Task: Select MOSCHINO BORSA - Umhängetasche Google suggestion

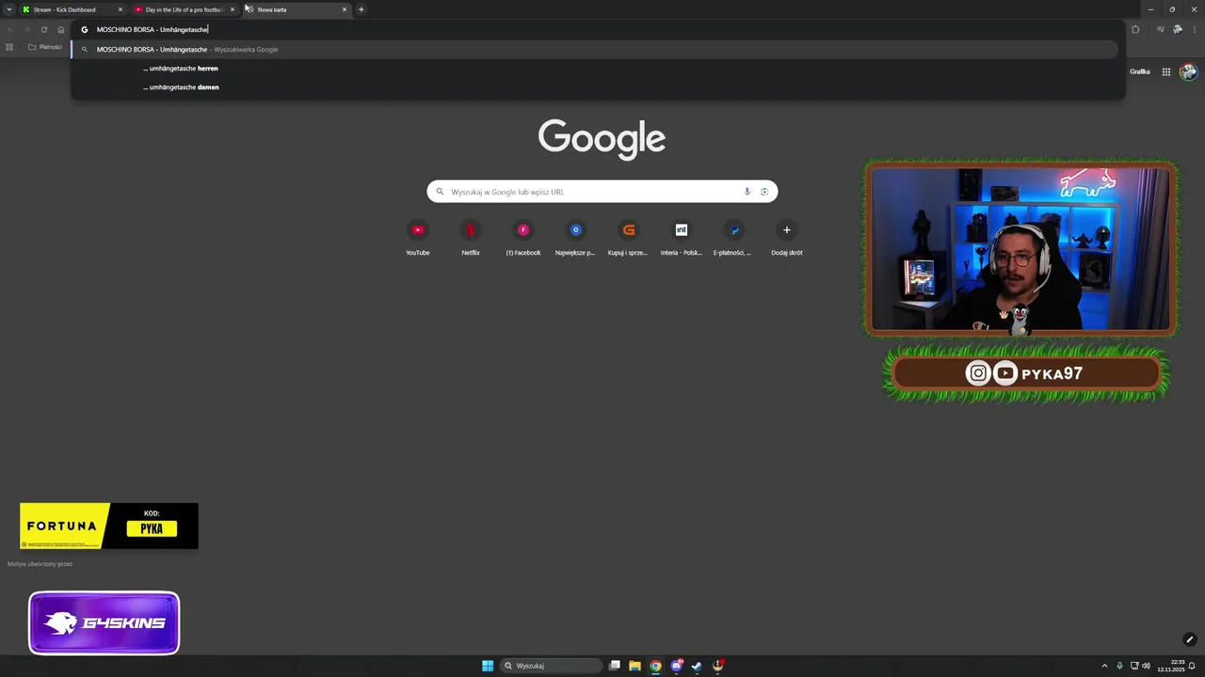Action: click(595, 49)
